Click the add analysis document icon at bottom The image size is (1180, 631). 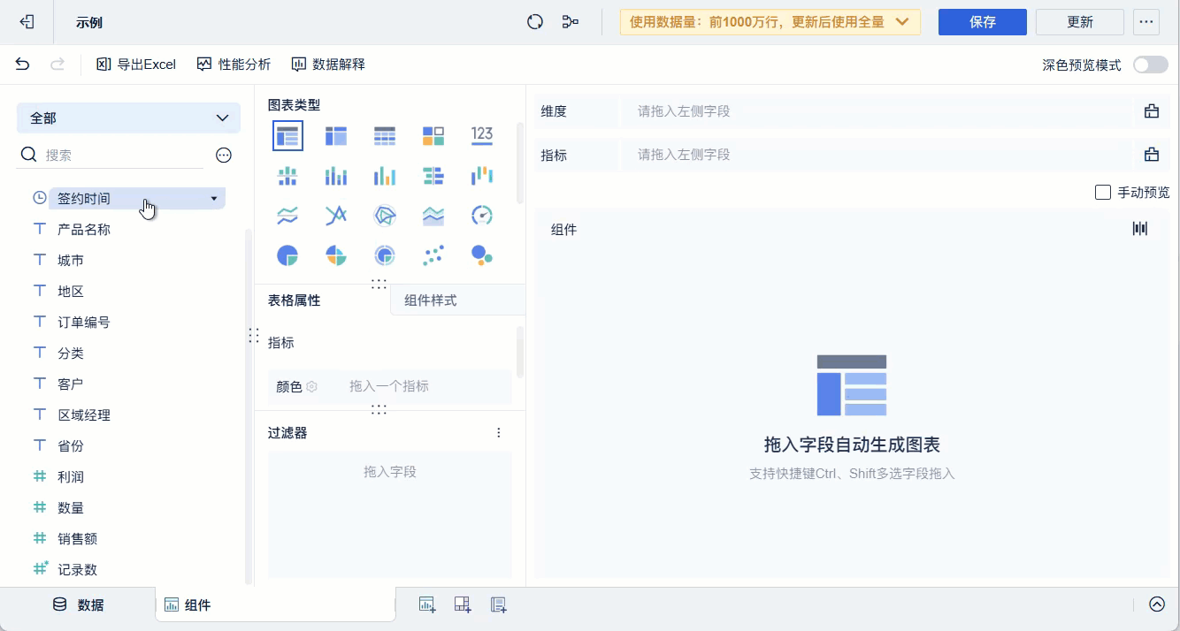[x=499, y=604]
